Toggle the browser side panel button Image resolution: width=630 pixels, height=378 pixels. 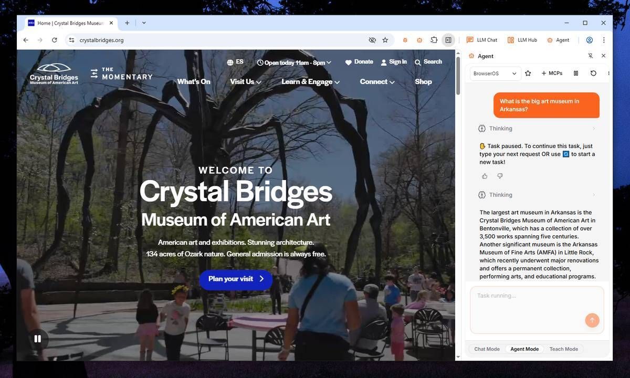(448, 40)
